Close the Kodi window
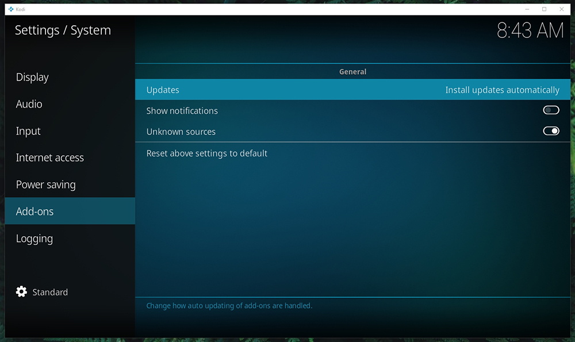Screen dimensions: 575x342 [x=561, y=9]
